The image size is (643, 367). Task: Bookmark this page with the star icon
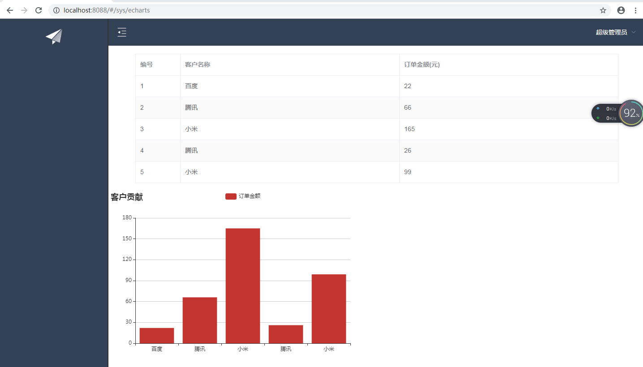point(603,10)
